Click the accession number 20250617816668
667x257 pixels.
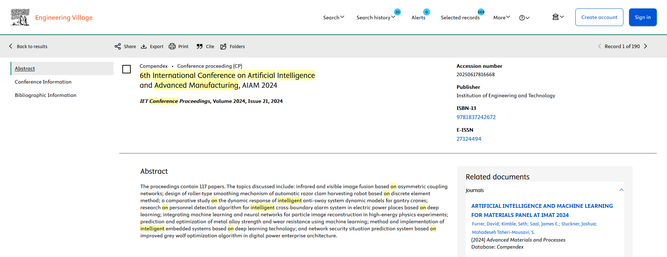coord(475,74)
